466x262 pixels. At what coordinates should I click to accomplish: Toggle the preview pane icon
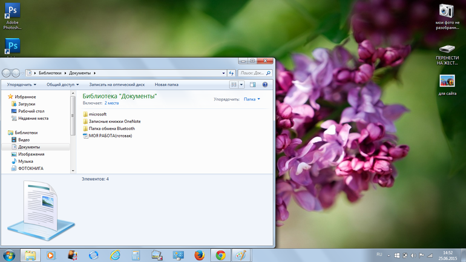(253, 85)
